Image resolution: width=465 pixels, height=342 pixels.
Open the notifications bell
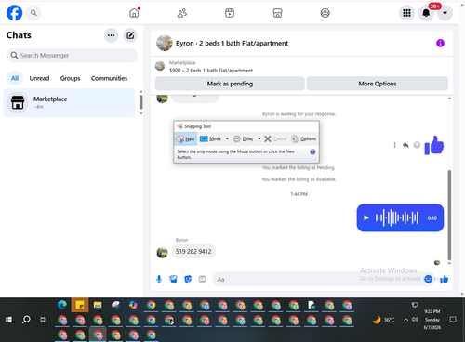coord(426,13)
